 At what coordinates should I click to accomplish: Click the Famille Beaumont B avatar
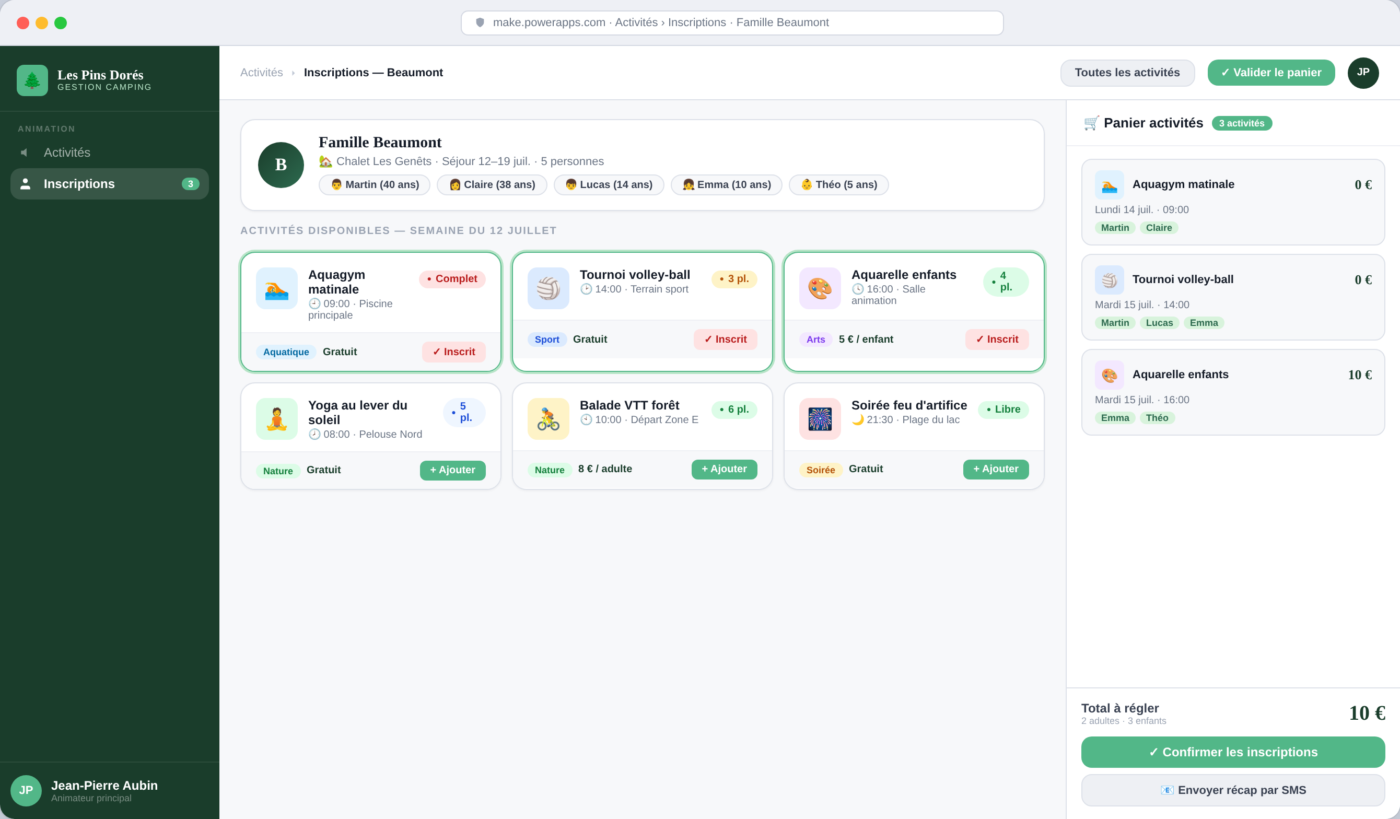tap(281, 165)
